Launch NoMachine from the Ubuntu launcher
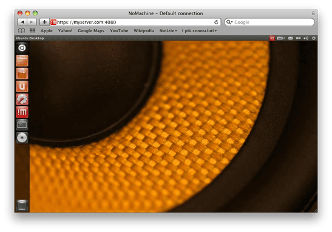This screenshot has width=332, height=232. tap(22, 112)
